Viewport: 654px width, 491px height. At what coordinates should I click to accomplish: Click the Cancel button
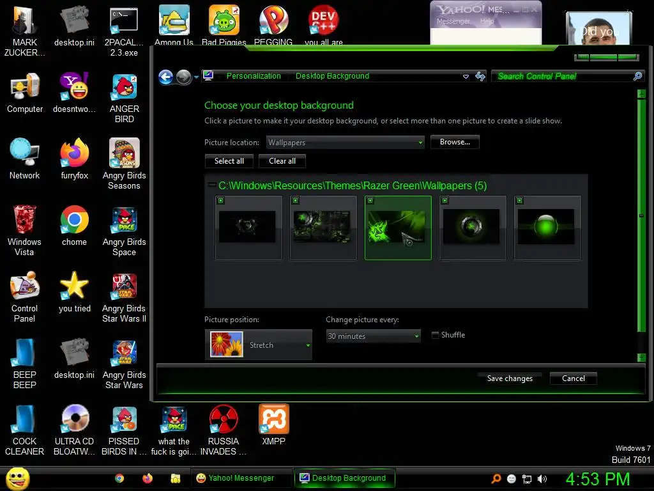[573, 378]
